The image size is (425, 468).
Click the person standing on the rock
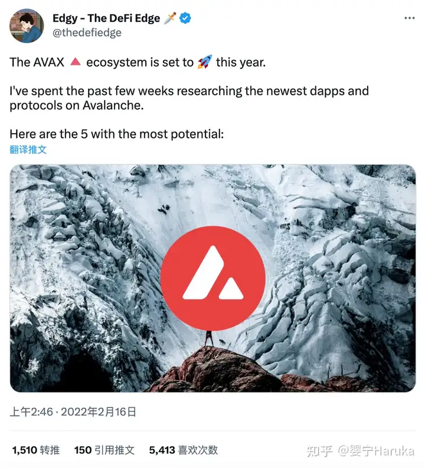point(209,338)
